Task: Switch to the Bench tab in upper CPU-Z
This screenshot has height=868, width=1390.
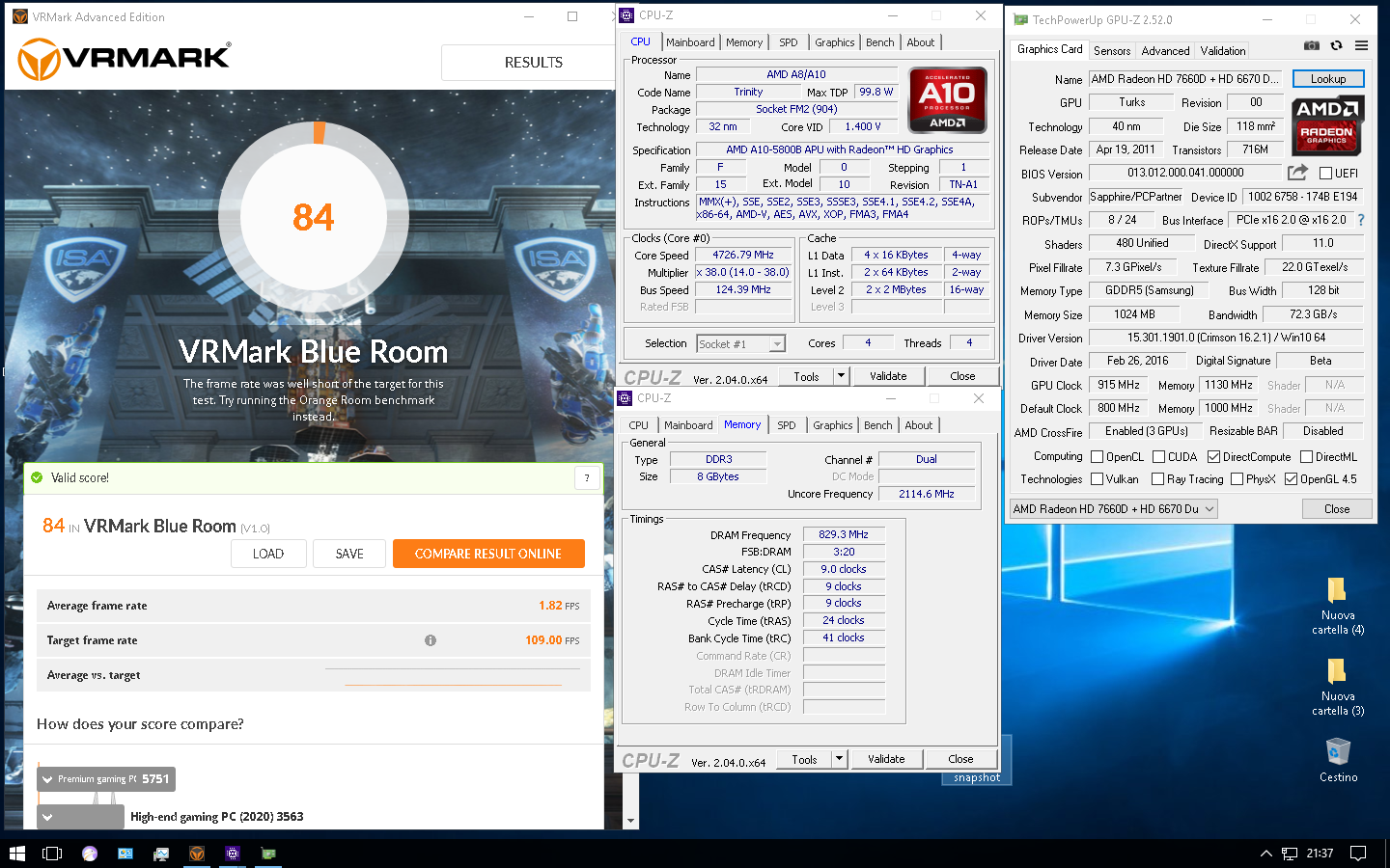Action: click(x=879, y=42)
